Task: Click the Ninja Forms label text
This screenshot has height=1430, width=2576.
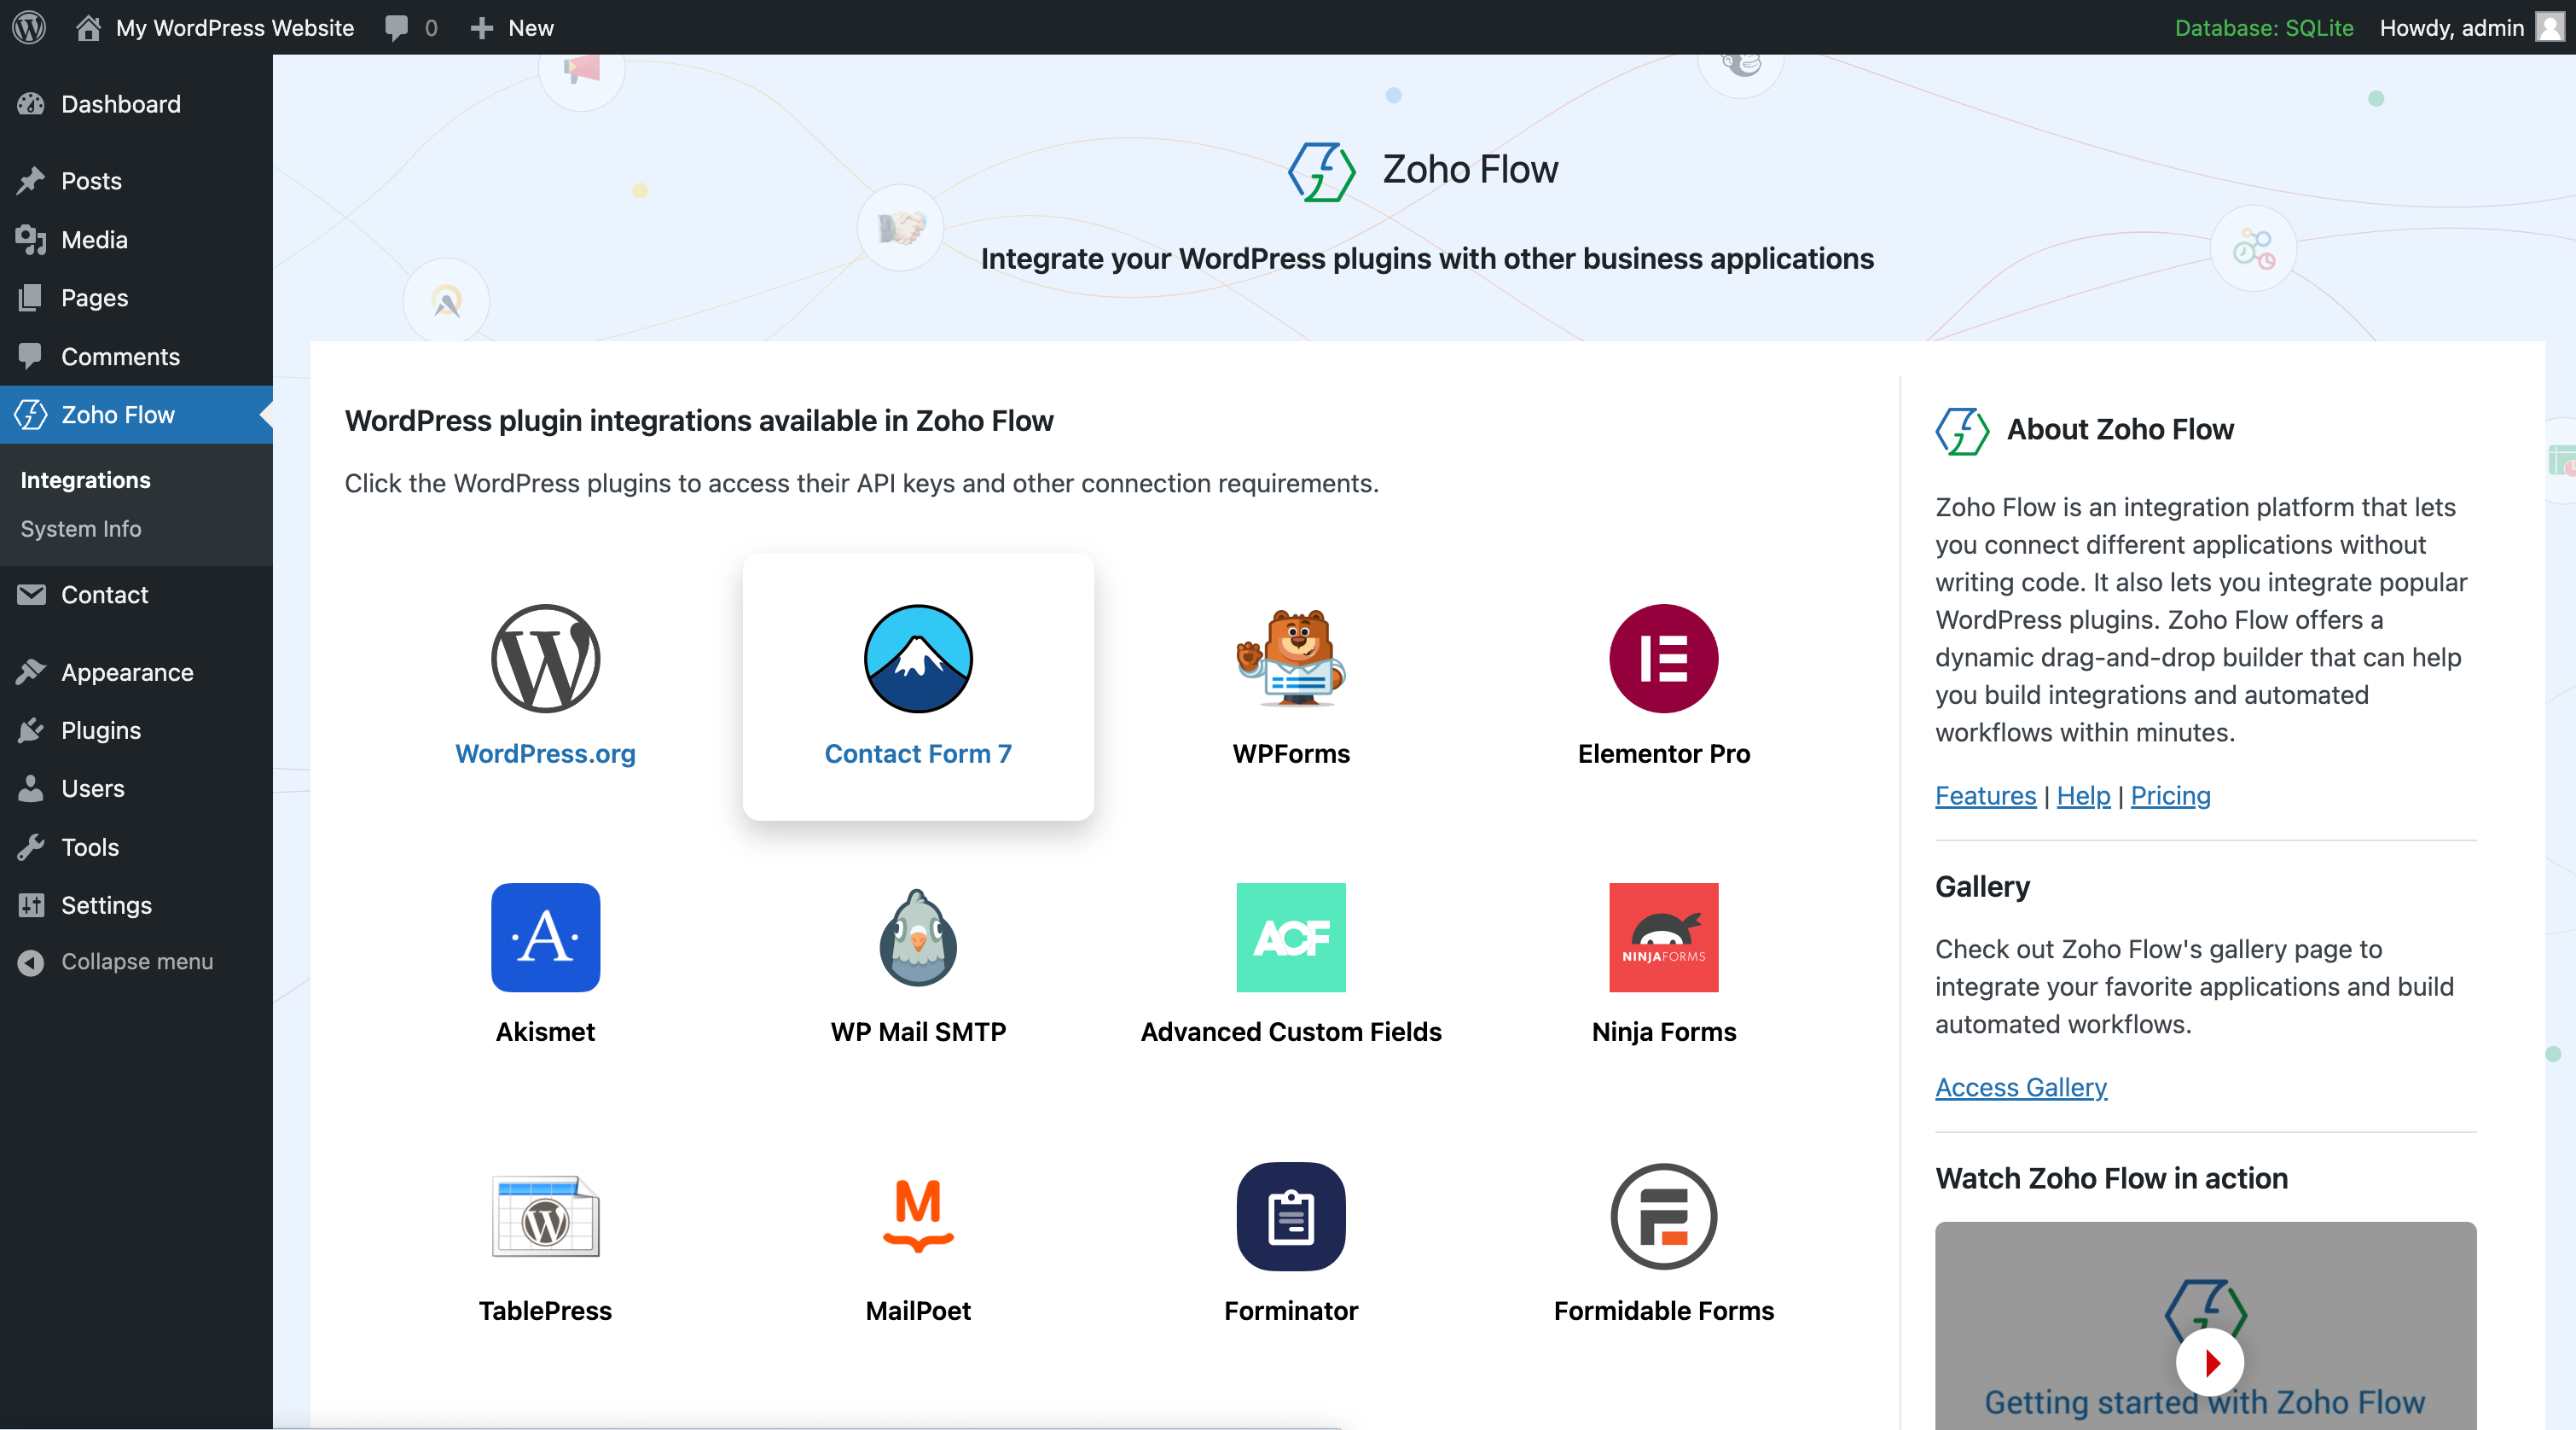Action: [x=1663, y=1032]
